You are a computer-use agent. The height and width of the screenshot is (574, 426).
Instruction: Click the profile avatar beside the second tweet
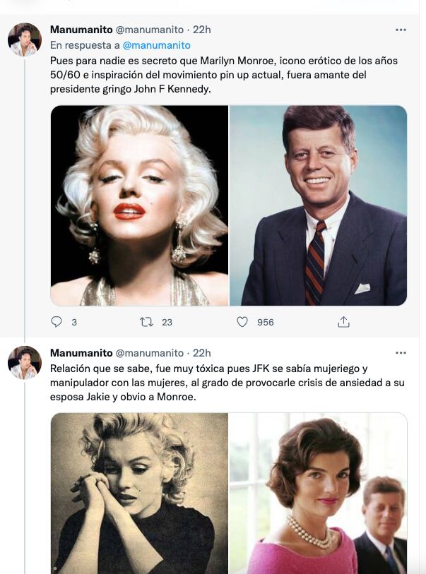pyautogui.click(x=25, y=363)
